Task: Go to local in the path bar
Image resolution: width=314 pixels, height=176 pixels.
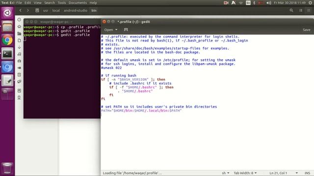Action: pos(56,10)
